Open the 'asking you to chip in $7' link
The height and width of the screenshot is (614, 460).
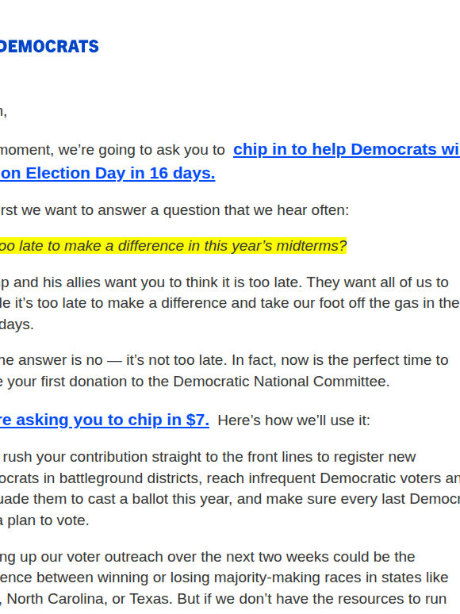(x=105, y=420)
